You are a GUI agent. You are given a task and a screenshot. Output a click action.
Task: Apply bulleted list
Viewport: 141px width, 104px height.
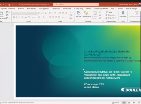(x=50, y=13)
